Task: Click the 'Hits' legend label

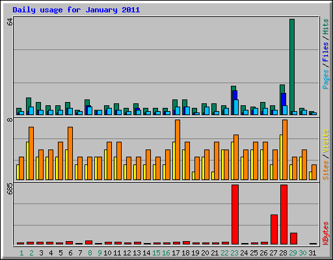Action: 325,27
